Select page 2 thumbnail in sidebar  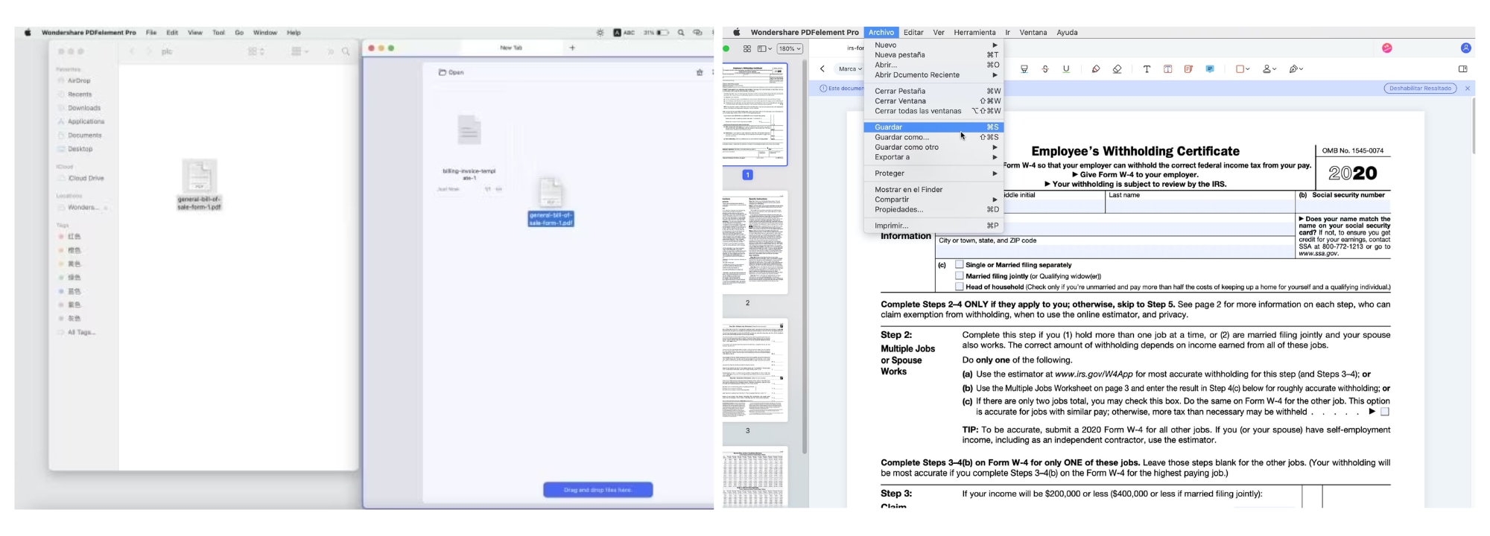coord(755,242)
